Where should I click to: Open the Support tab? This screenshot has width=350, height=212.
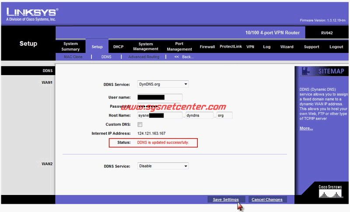pos(311,47)
